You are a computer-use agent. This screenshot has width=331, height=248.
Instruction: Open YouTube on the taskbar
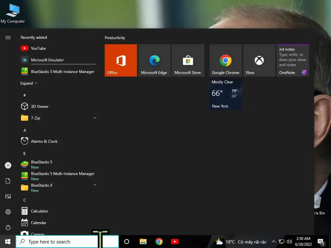click(x=175, y=242)
